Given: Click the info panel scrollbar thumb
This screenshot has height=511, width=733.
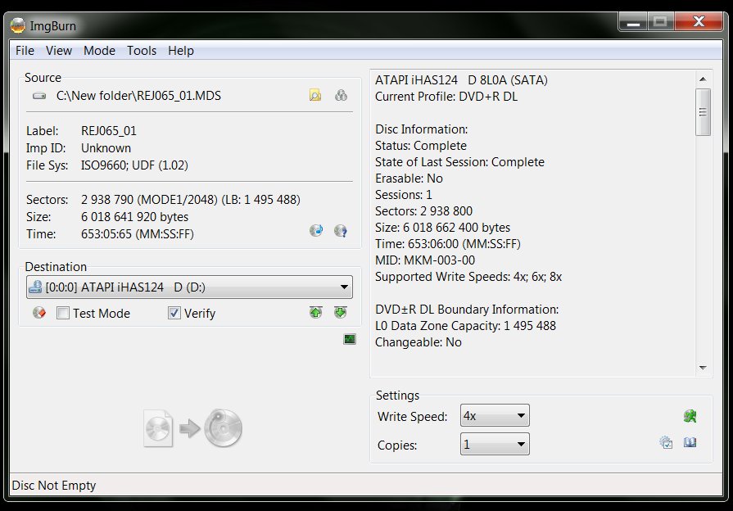Looking at the screenshot, I should 703,112.
